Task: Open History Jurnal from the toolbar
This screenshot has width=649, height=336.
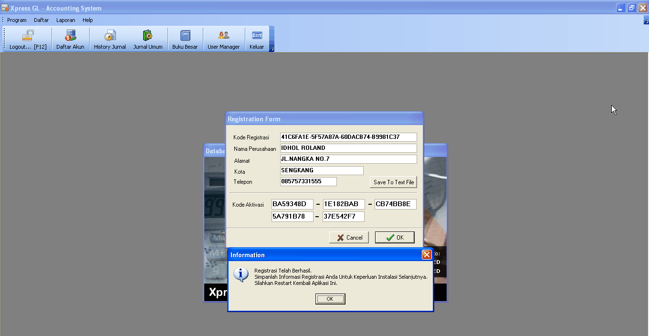Action: tap(110, 39)
